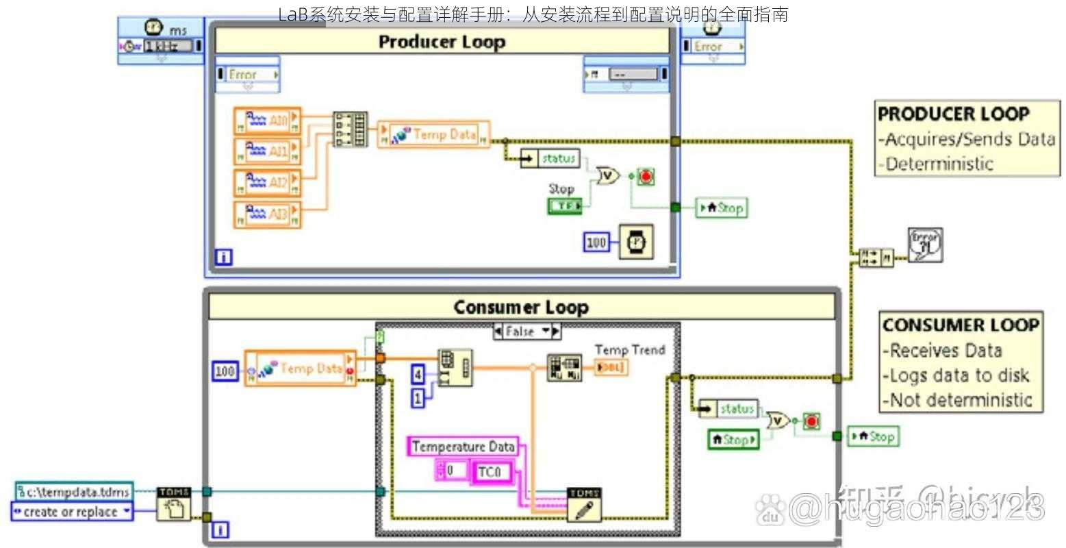1066x548 pixels.
Task: Click the Producer Loop title label
Action: click(442, 42)
